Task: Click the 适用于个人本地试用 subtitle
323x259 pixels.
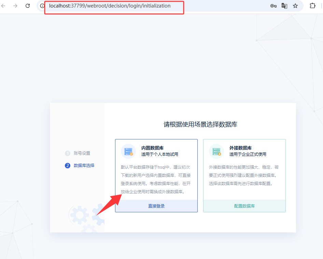Action: tap(160, 154)
